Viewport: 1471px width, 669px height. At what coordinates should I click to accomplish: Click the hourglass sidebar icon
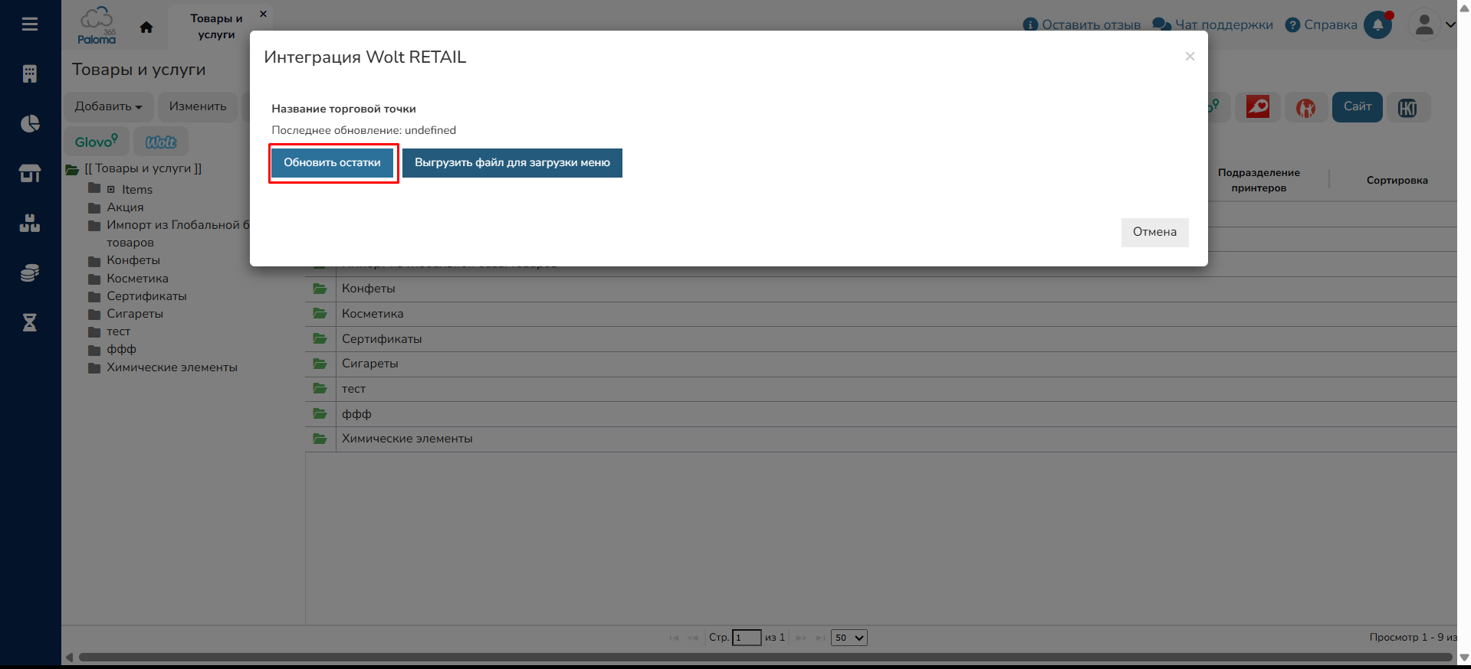(30, 322)
